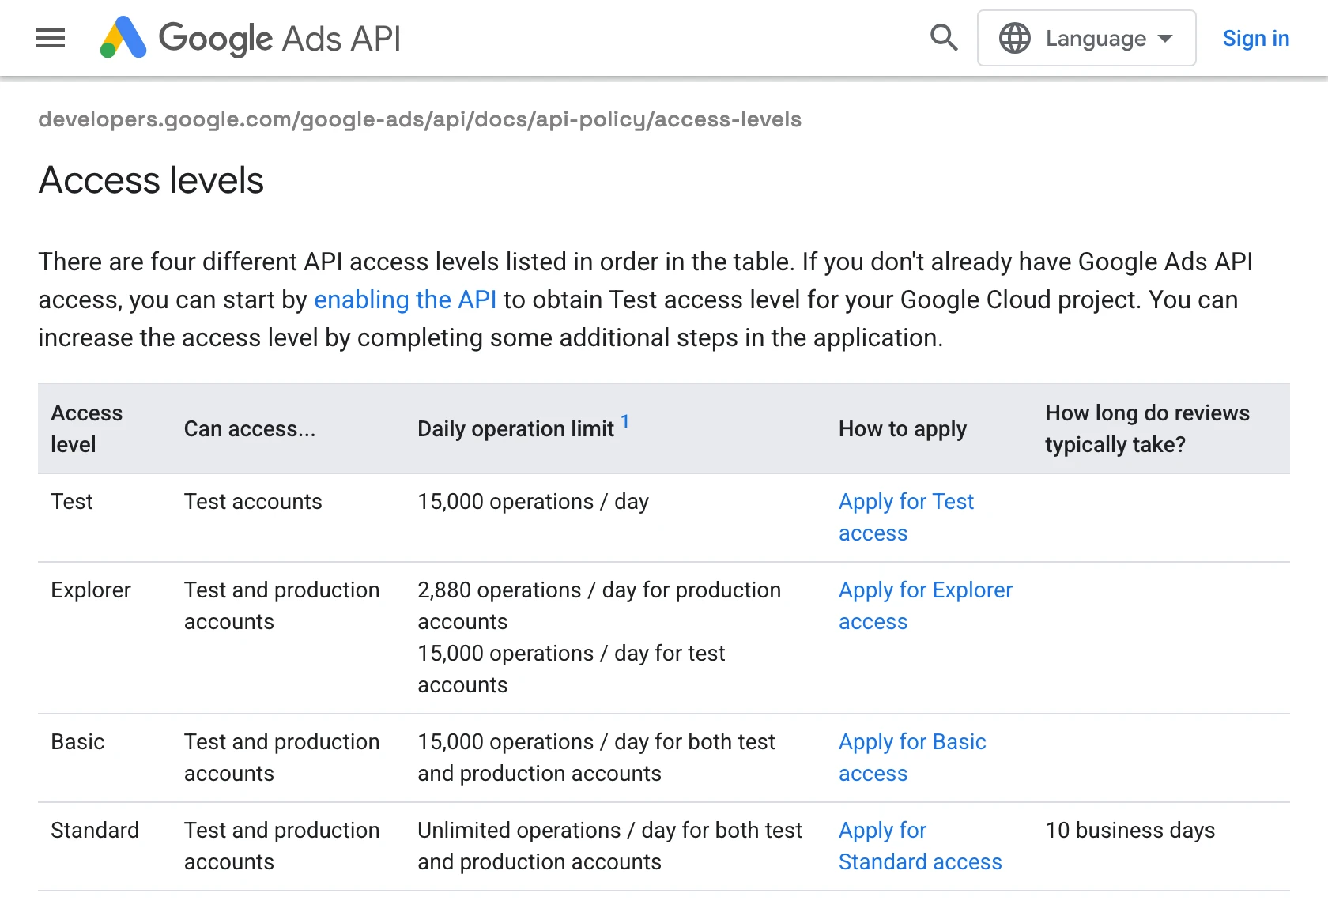Open the enabling the API link

405,300
